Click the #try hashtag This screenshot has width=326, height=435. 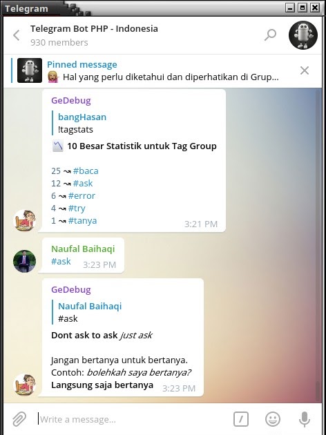coord(77,209)
